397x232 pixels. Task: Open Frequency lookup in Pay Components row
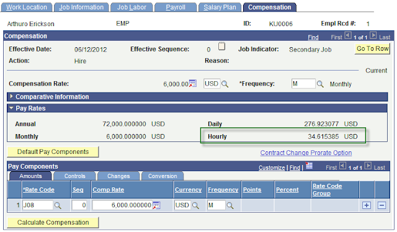pos(230,205)
